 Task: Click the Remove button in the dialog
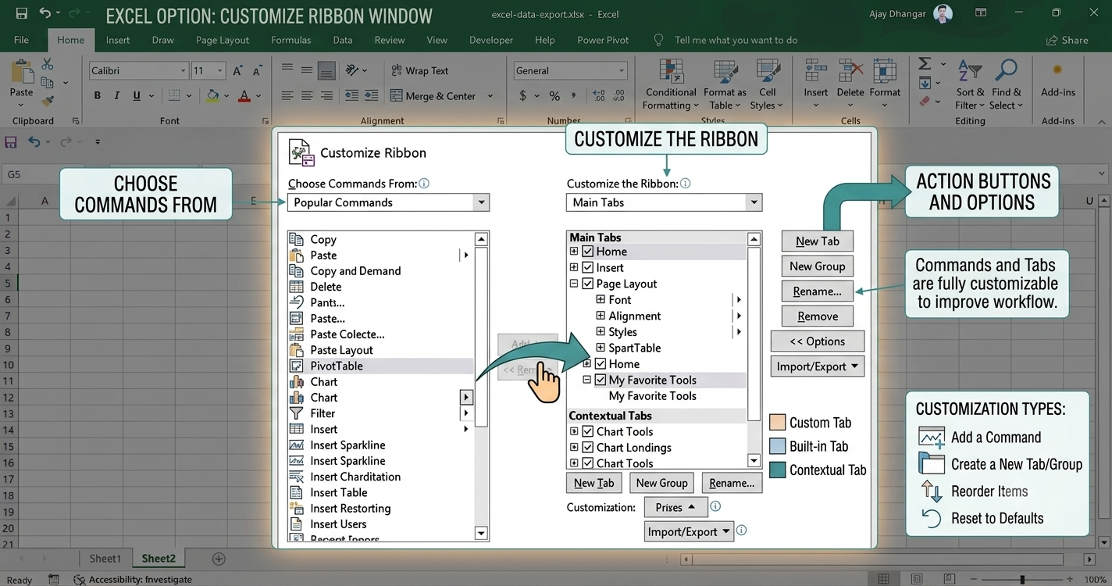point(818,316)
